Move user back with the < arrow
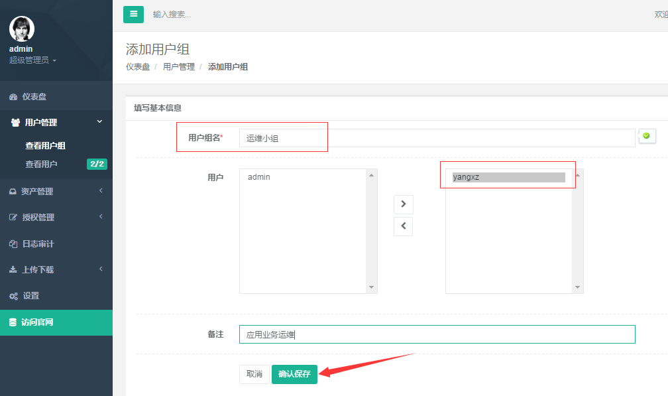Viewport: 668px width, 396px height. (403, 226)
